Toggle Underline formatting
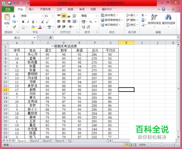 33,22
